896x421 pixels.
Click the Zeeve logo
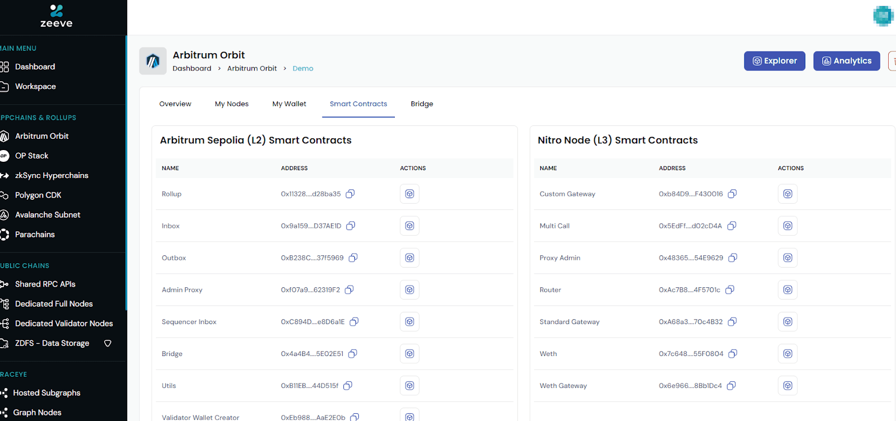(x=57, y=16)
